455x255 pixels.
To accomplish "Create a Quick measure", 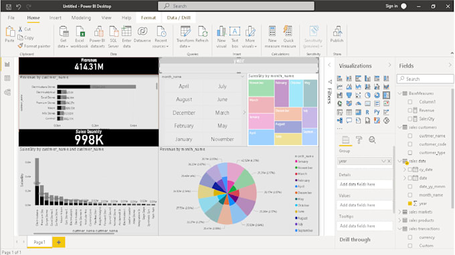I will coord(288,37).
